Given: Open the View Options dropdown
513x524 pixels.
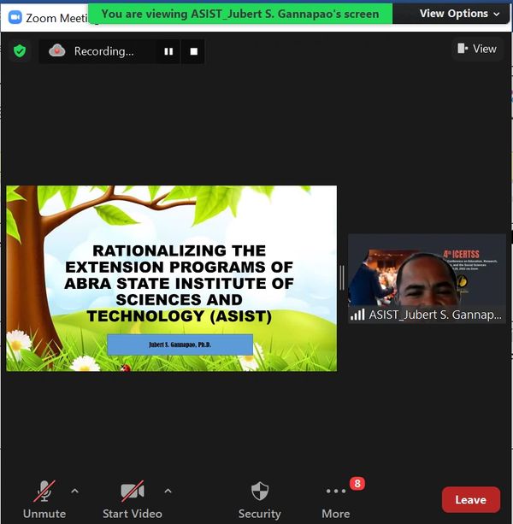Looking at the screenshot, I should click(459, 14).
